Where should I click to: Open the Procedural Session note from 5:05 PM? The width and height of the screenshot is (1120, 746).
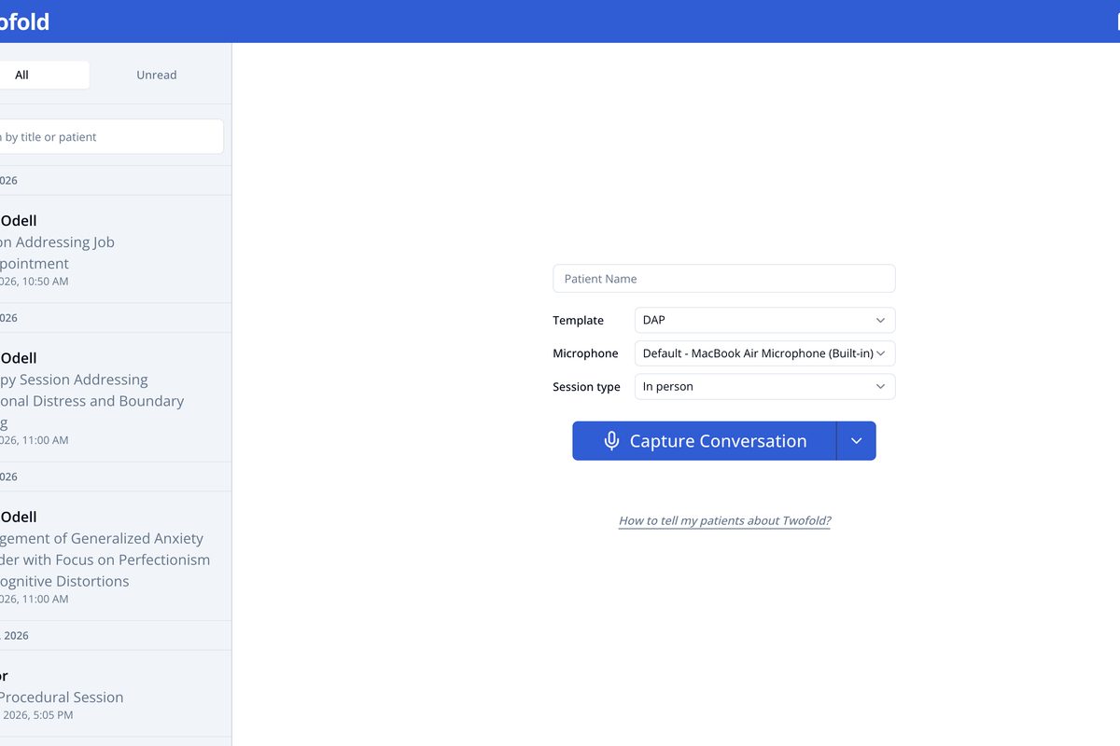pyautogui.click(x=116, y=694)
